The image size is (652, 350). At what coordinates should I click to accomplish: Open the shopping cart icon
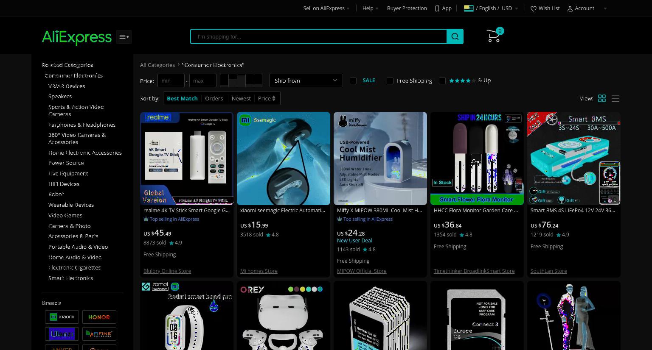point(495,36)
